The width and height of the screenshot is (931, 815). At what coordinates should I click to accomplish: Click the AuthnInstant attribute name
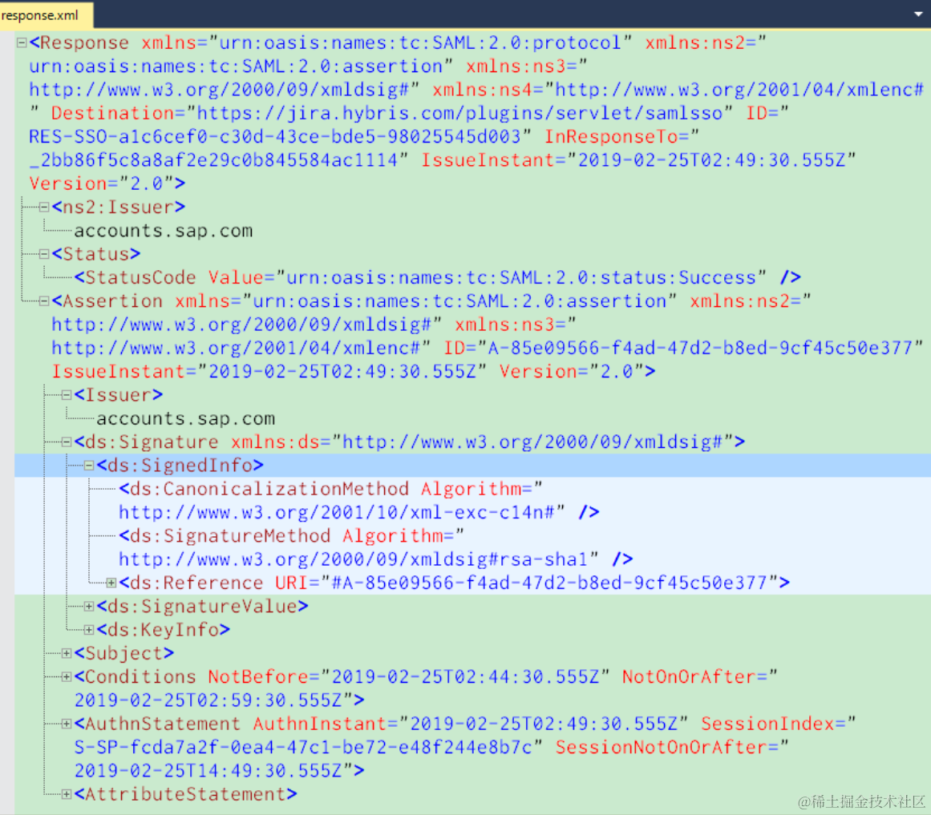(320, 724)
